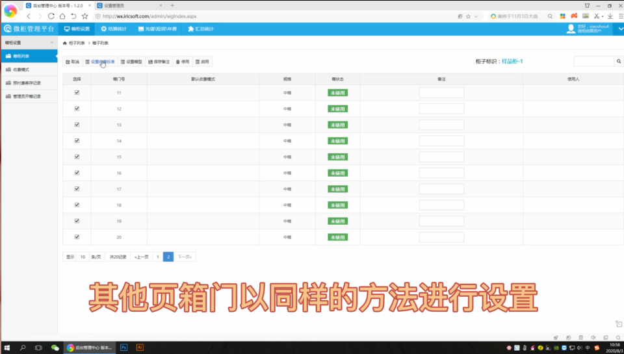This screenshot has height=354, width=624.
Task: Click the user avatar icon in header
Action: coord(571,29)
